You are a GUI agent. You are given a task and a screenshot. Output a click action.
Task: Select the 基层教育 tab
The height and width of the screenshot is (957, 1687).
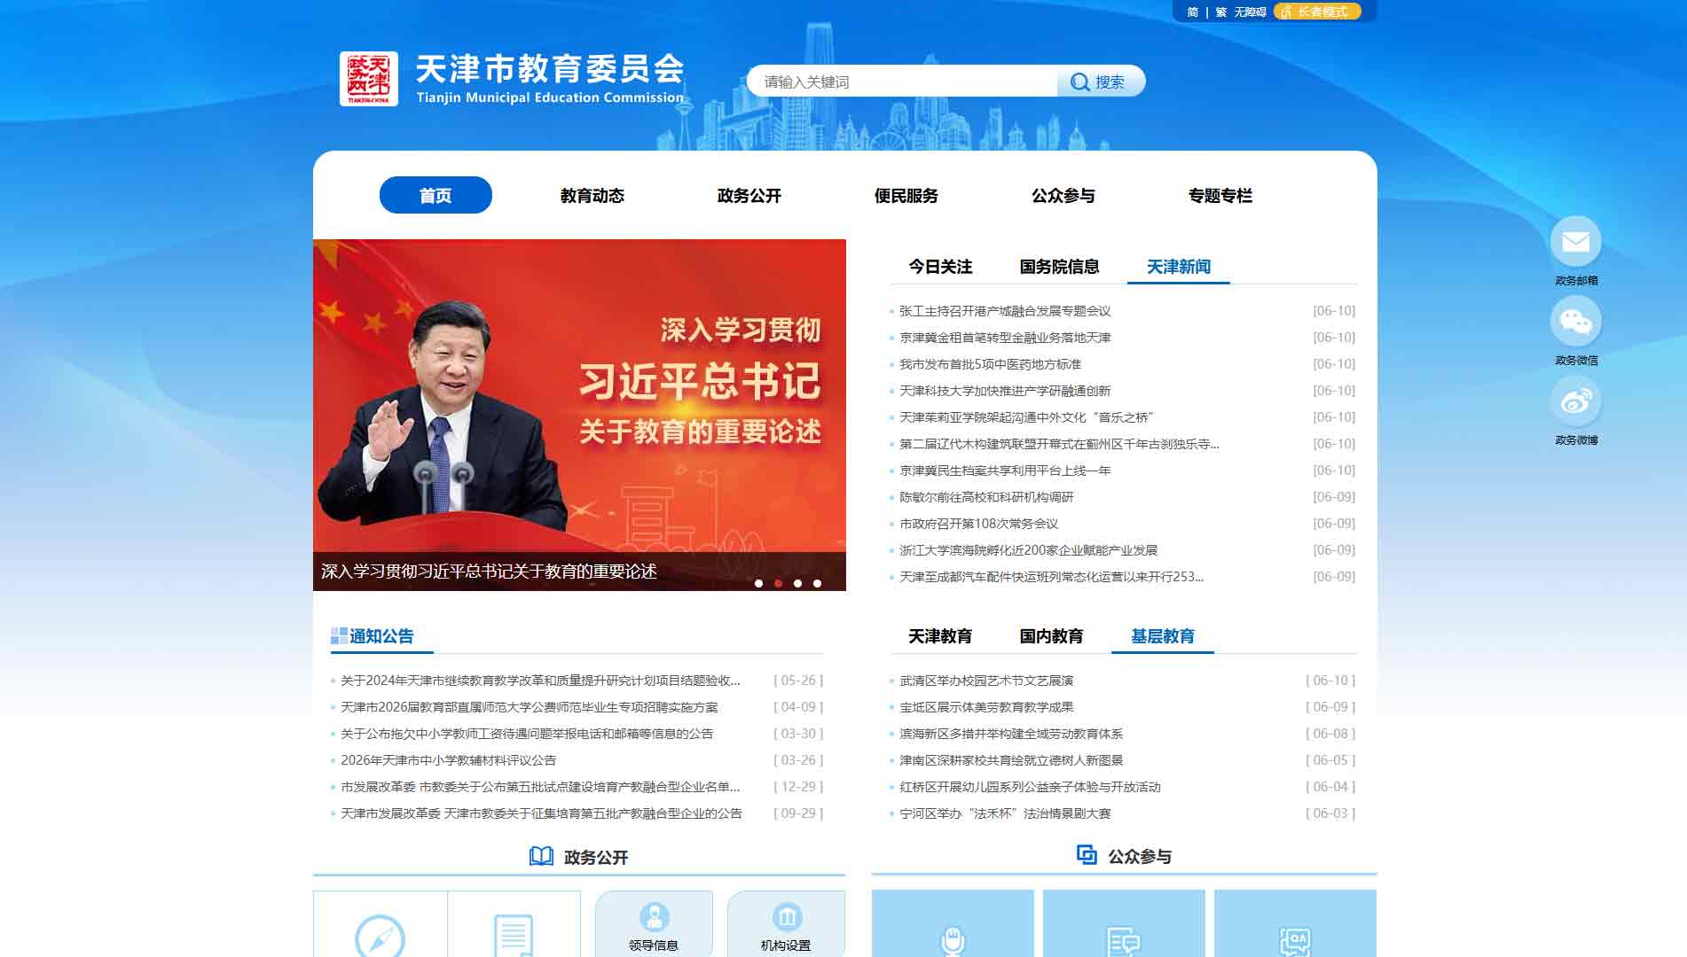point(1163,636)
